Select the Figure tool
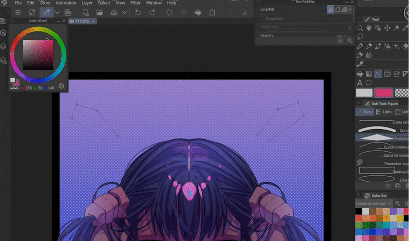 (378, 74)
